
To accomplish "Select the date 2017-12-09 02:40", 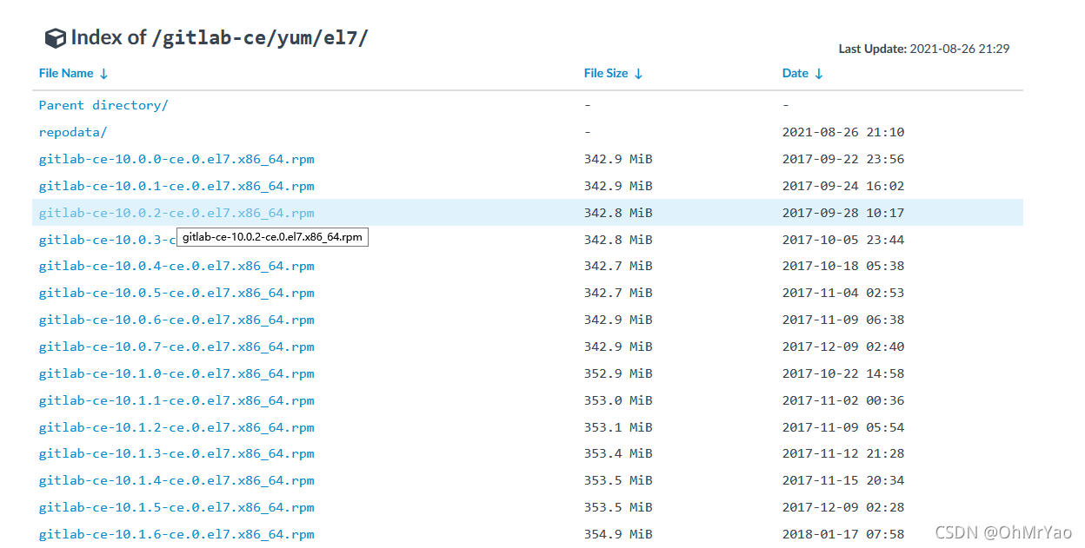I will click(843, 347).
